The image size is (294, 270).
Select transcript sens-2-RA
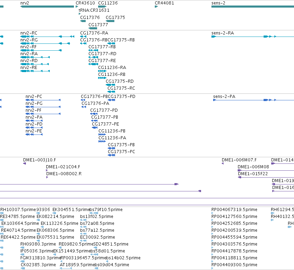coord(222,33)
